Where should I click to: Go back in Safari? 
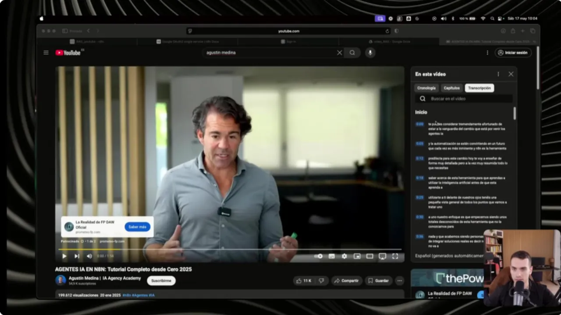[88, 31]
